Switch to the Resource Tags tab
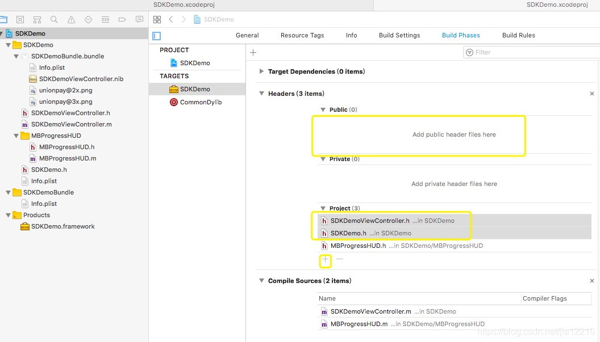The image size is (600, 342). [302, 35]
